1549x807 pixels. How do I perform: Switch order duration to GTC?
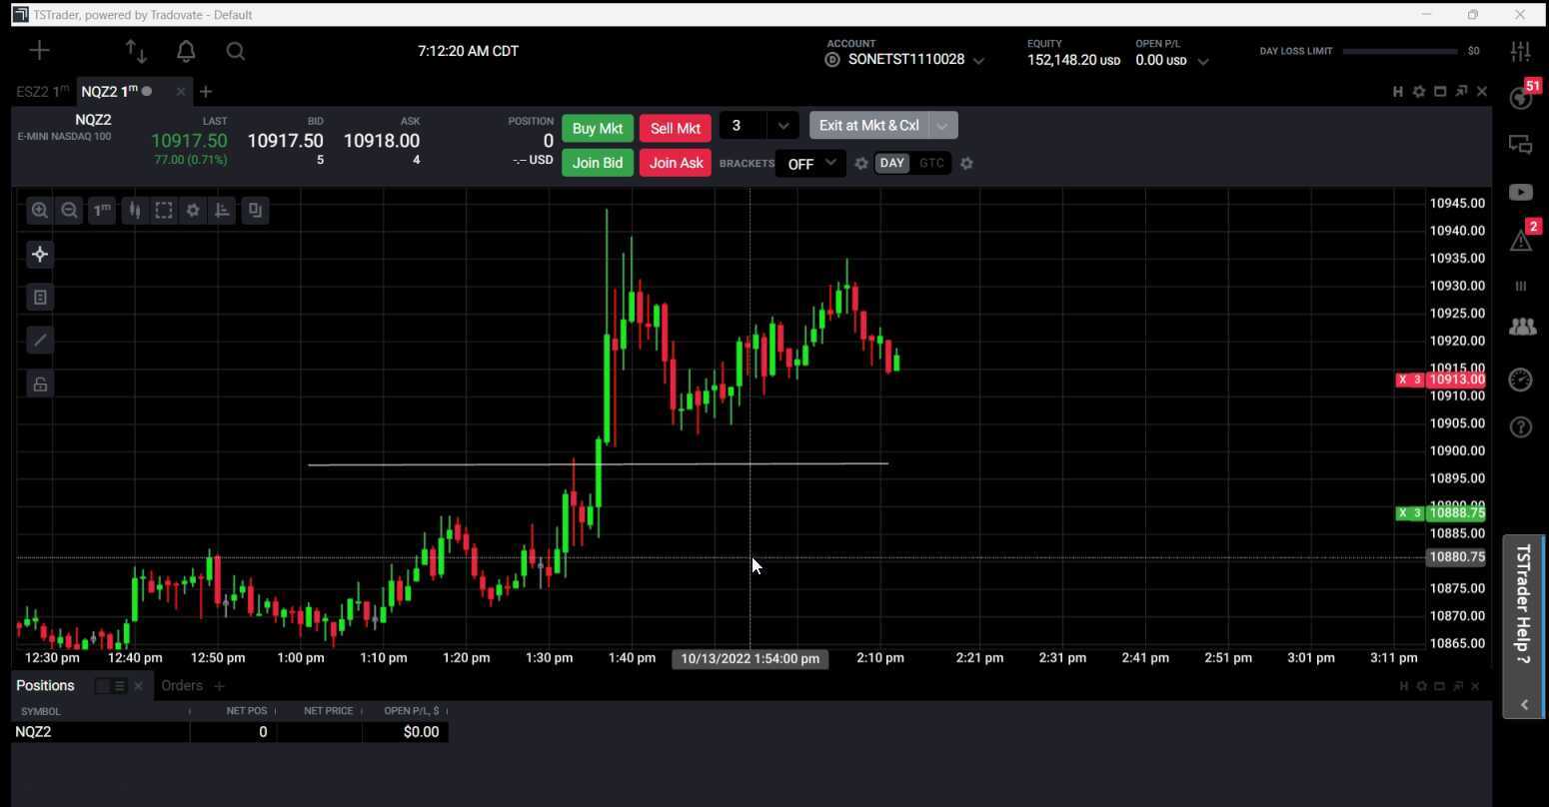pyautogui.click(x=930, y=163)
